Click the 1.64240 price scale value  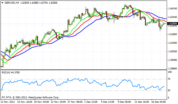(173, 9)
